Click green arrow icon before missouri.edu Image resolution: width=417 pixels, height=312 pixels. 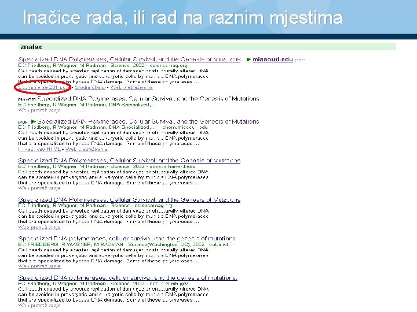pyautogui.click(x=248, y=60)
